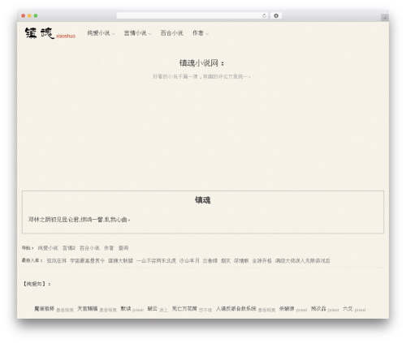This screenshot has width=406, height=343.
Task: Open newly added novel 一山不容两东北虎
Action: [156, 261]
